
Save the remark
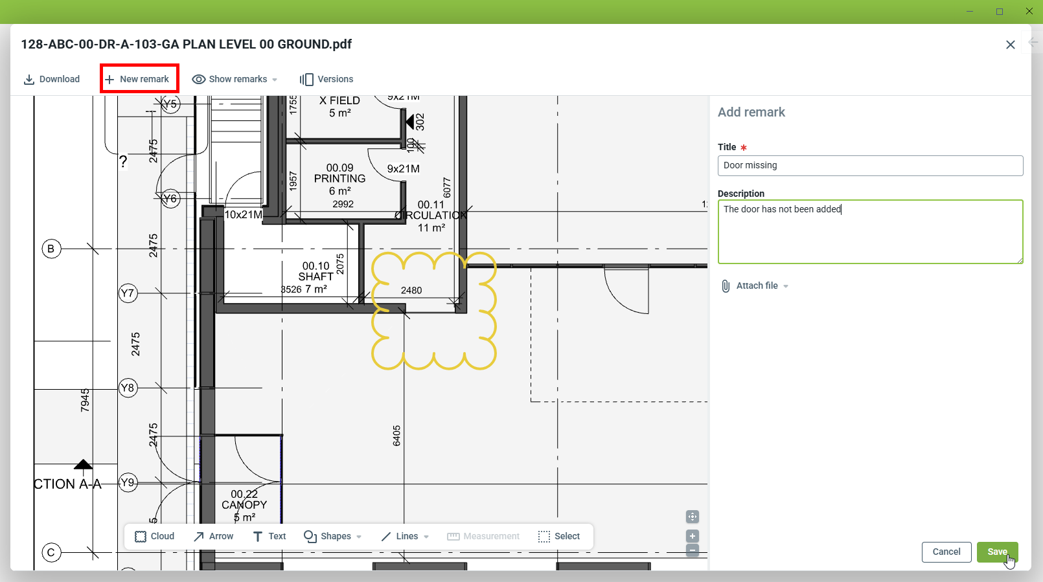tap(997, 552)
